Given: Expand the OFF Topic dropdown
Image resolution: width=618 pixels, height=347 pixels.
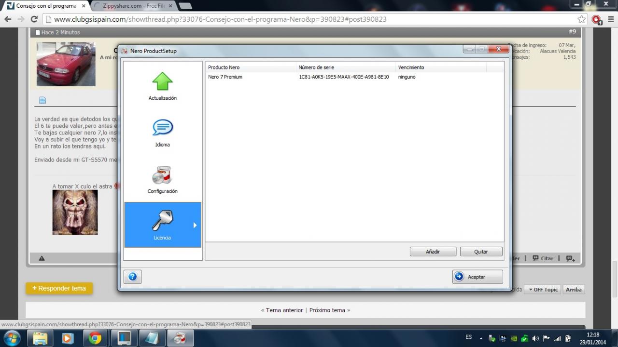Looking at the screenshot, I should tap(543, 290).
